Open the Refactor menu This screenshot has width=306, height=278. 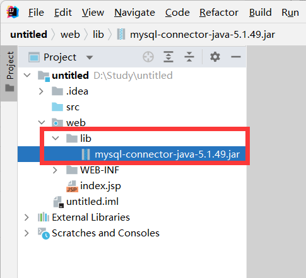219,13
